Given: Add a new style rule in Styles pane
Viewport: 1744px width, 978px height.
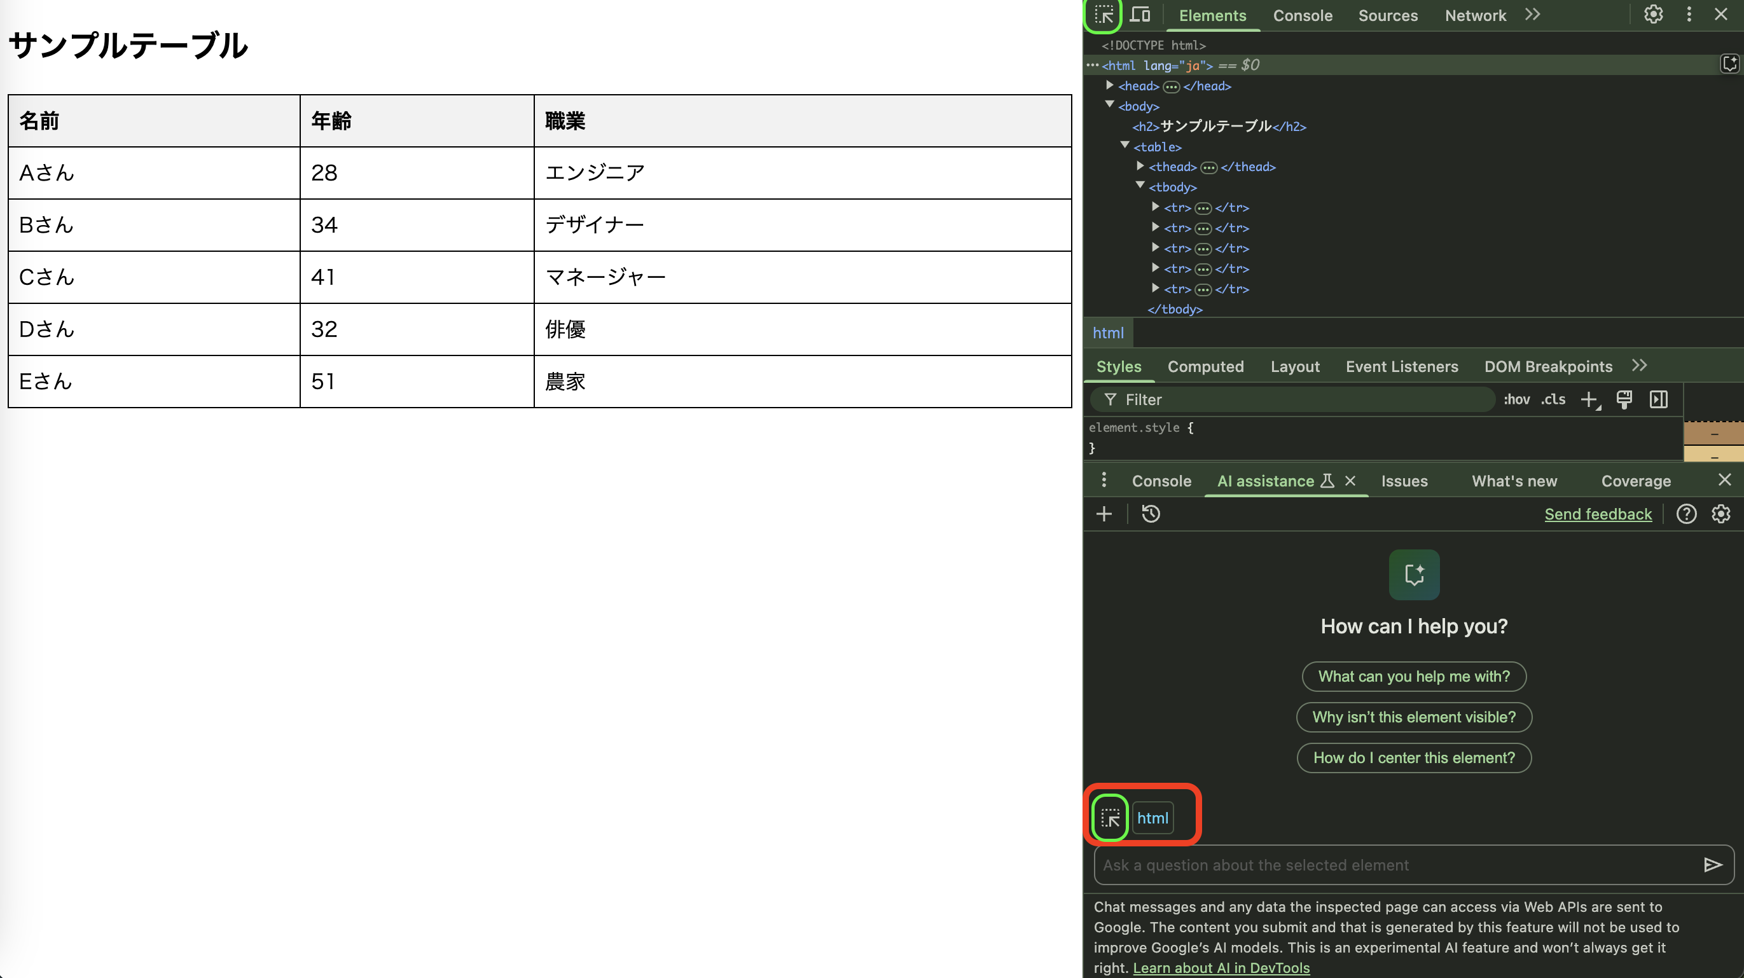Looking at the screenshot, I should [x=1589, y=399].
